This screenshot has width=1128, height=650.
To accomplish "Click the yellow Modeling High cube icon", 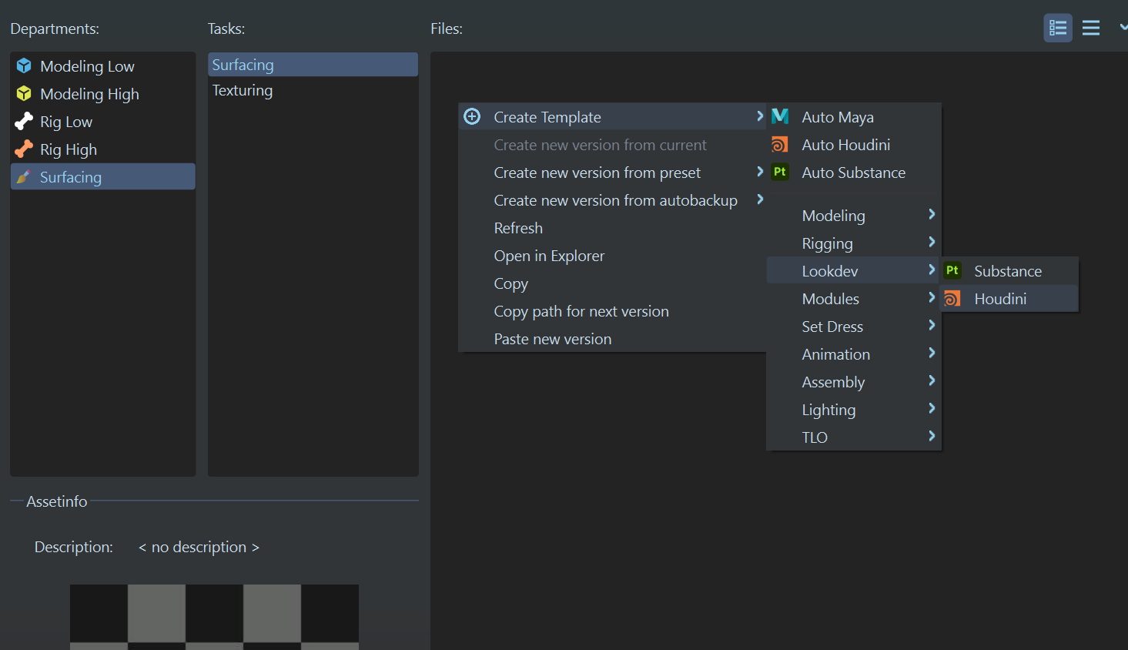I will [24, 94].
